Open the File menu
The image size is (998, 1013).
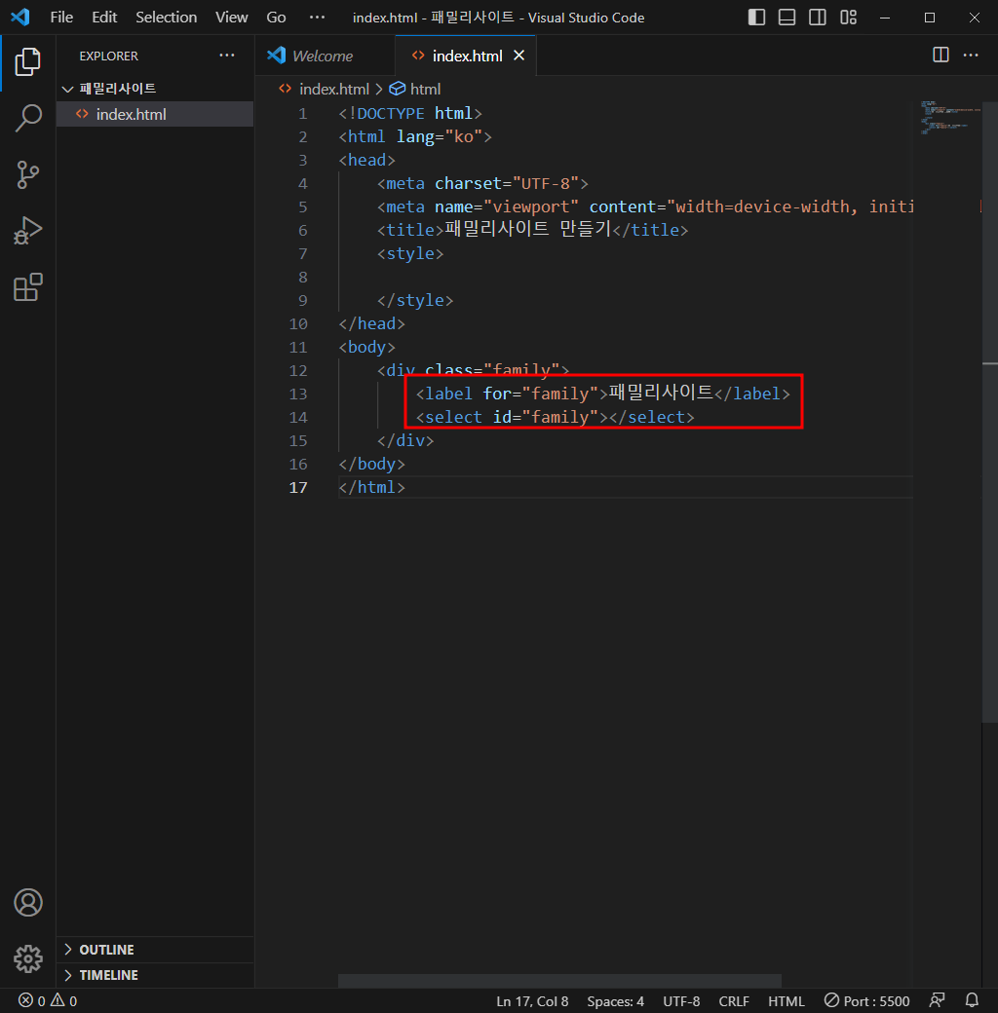[61, 18]
